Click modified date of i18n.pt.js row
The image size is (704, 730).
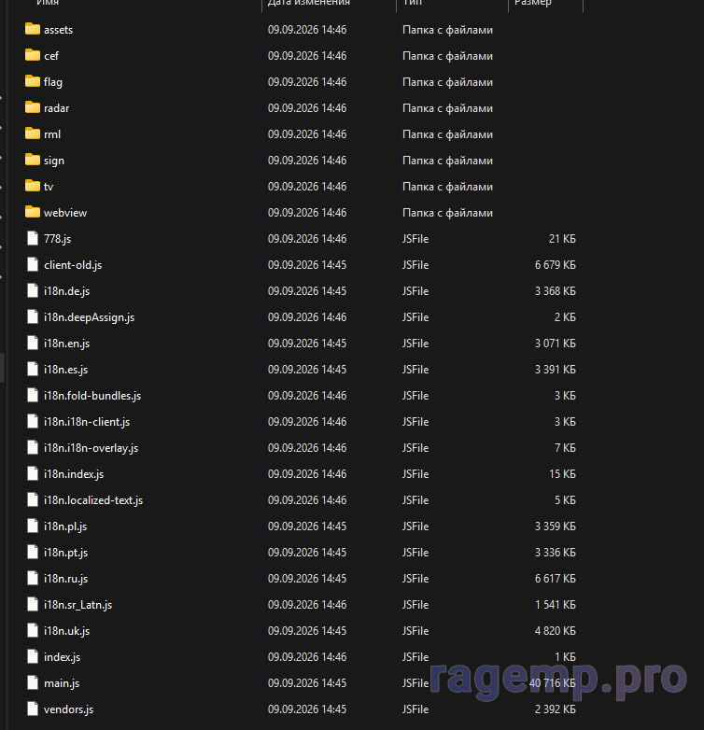point(307,553)
